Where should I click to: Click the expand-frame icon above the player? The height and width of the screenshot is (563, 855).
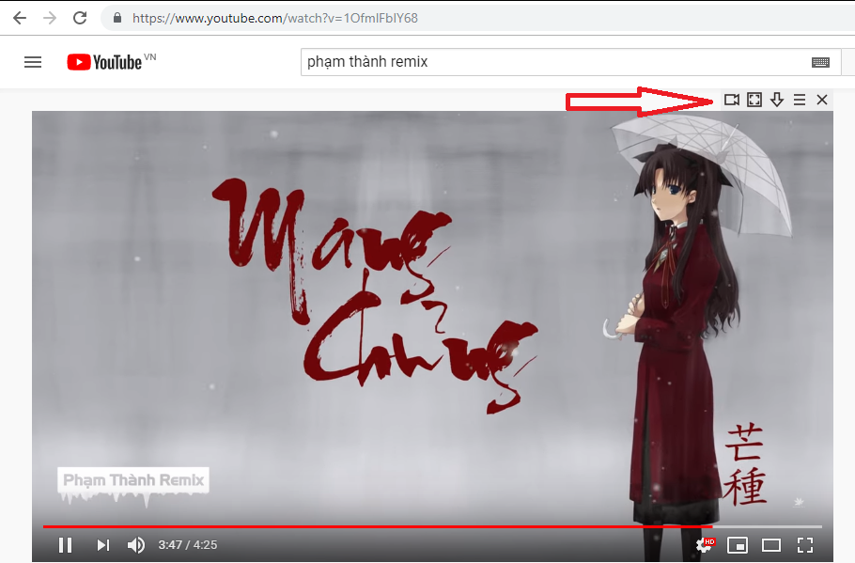tap(754, 100)
